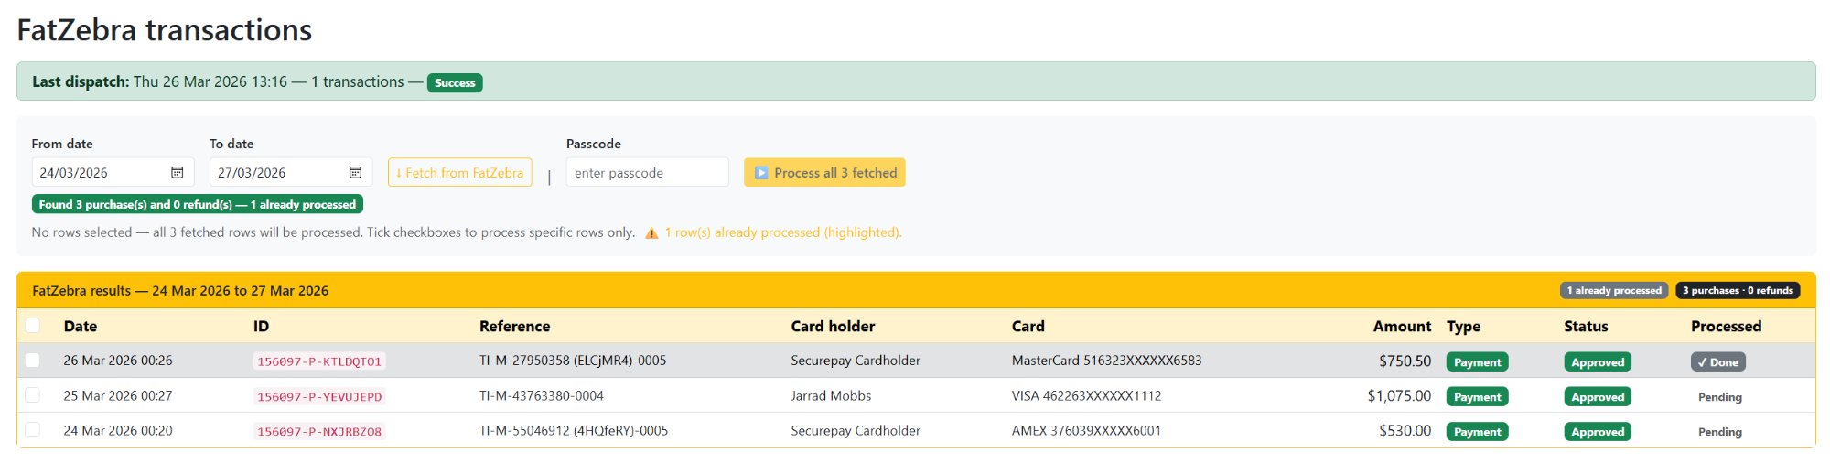Click the '3 purchases · 0 refunds' badge

(1737, 291)
